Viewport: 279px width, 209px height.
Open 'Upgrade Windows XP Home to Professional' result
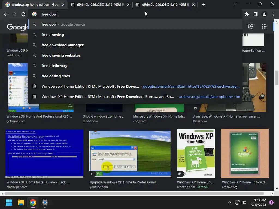point(125,182)
